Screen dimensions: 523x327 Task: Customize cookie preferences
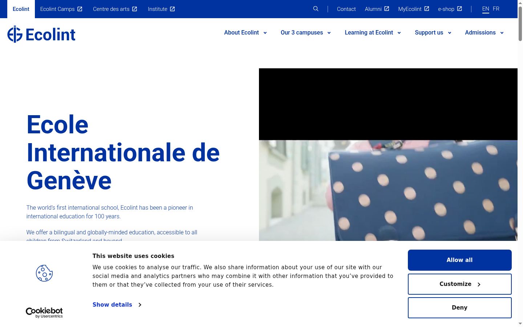(x=459, y=284)
